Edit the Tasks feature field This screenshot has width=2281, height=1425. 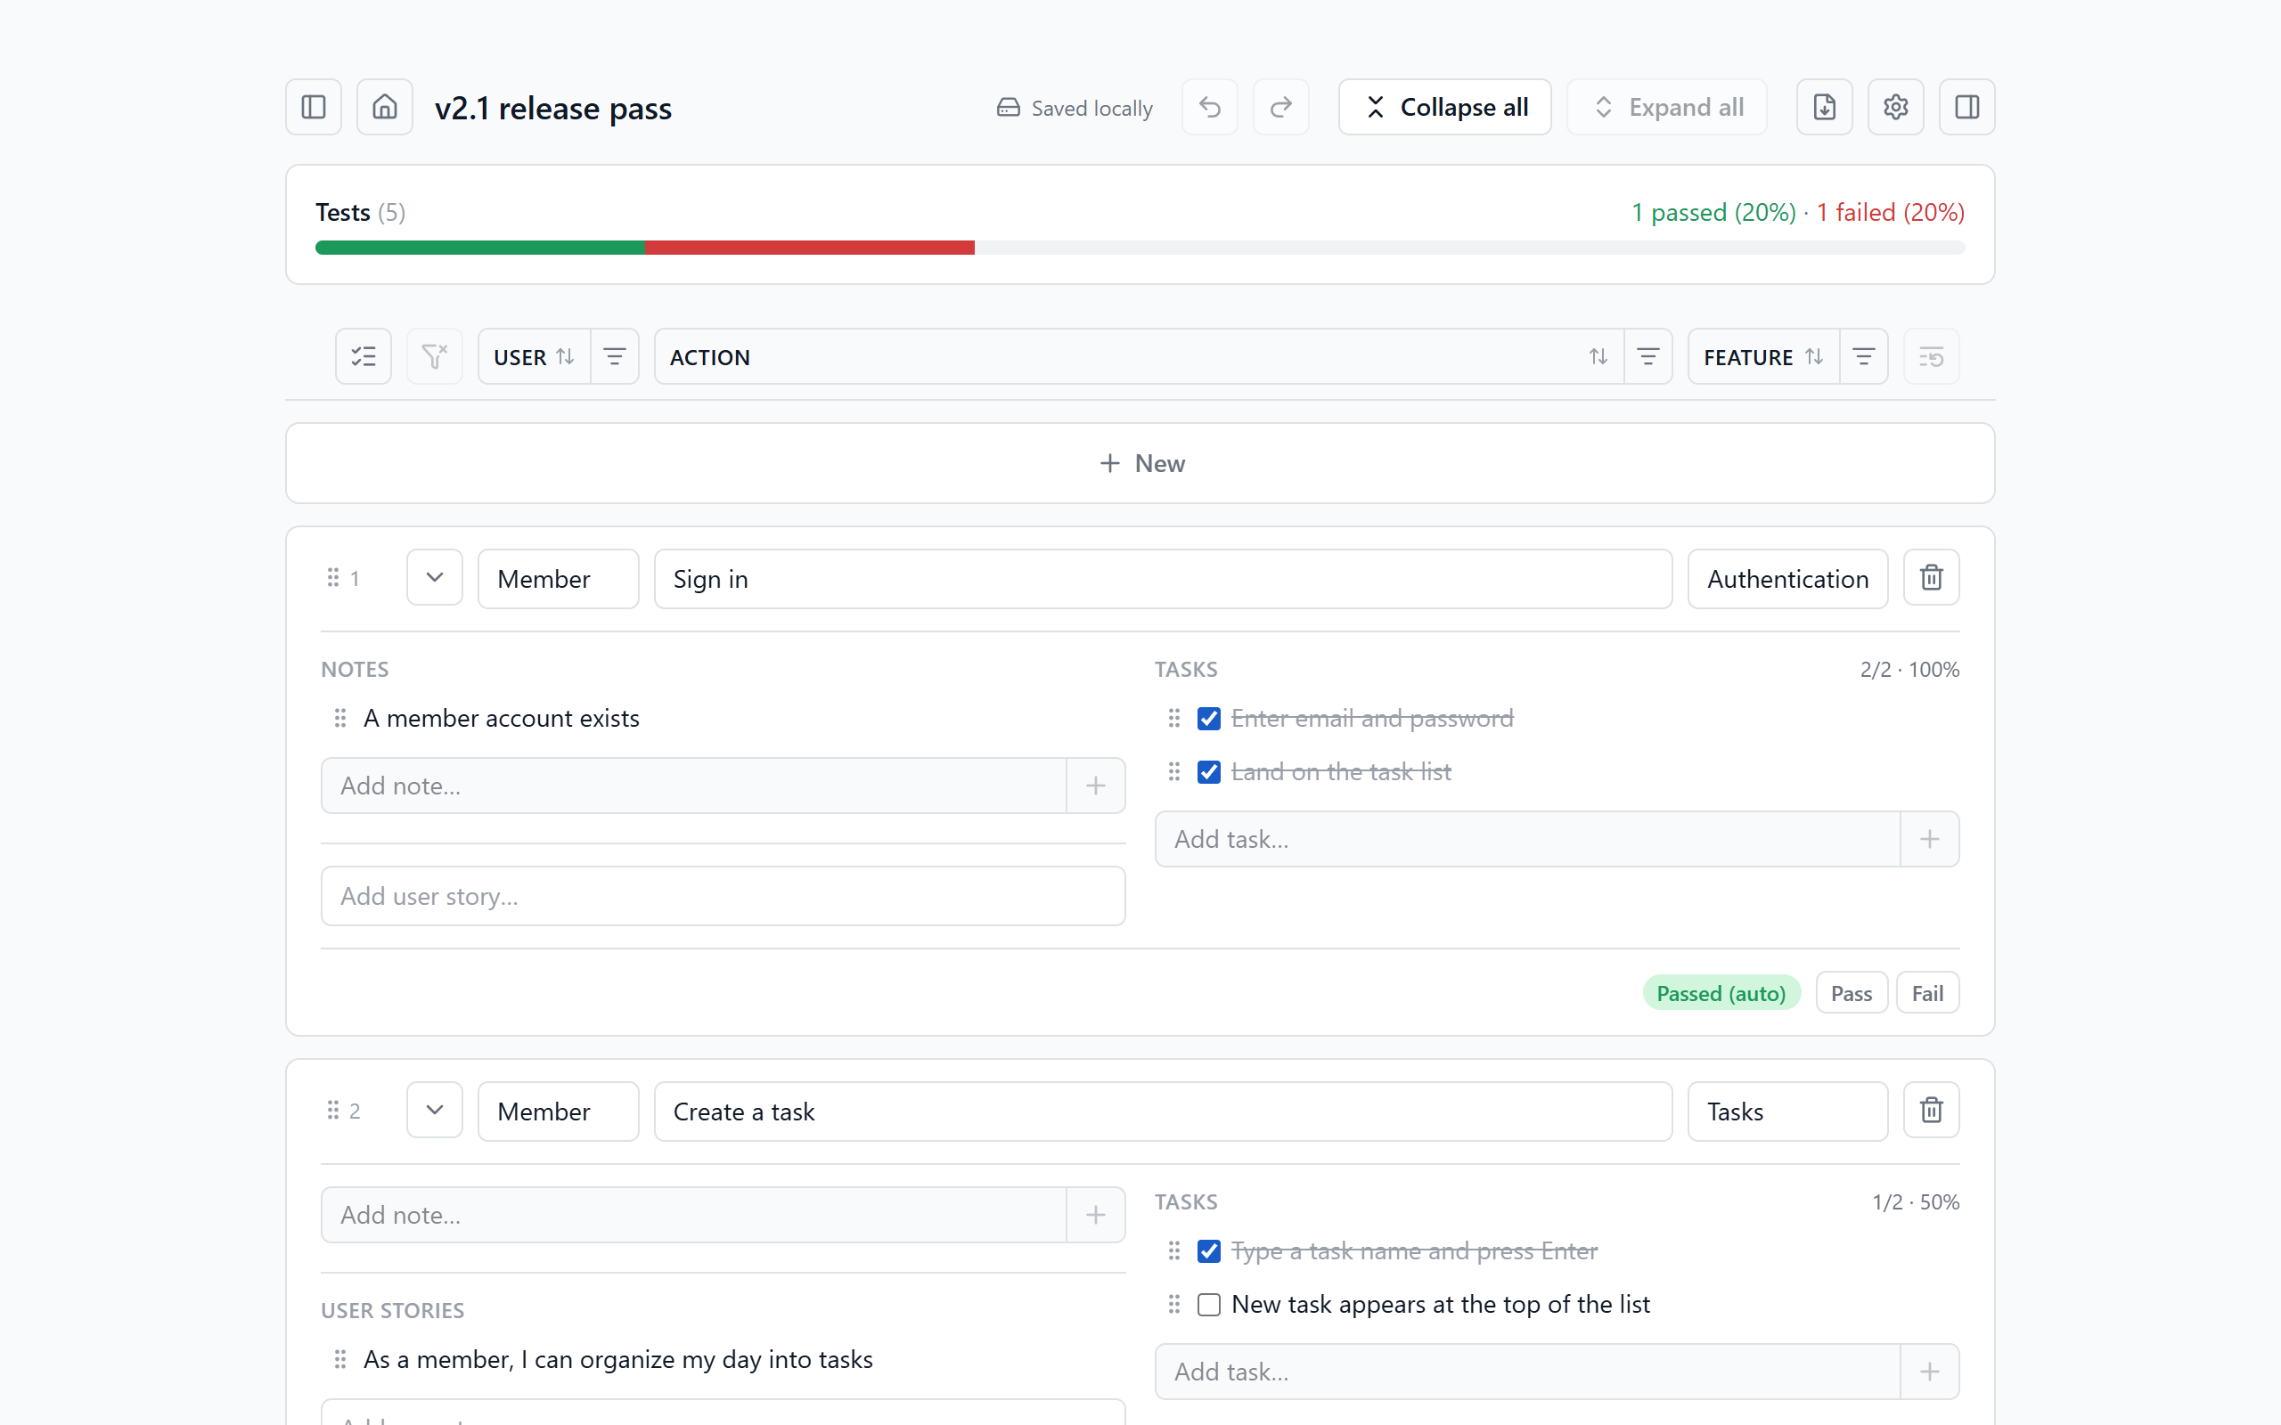coord(1787,1111)
